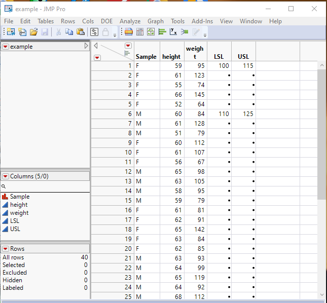Image resolution: width=327 pixels, height=303 pixels.
Task: Click the Open file folder icon
Action: point(33,32)
